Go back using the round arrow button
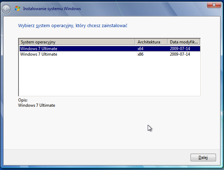The image size is (224, 170). point(6,9)
